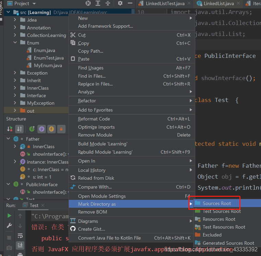Toggle Show Non-Public lock icon
Screen dimensions: 261x256
tap(61, 129)
